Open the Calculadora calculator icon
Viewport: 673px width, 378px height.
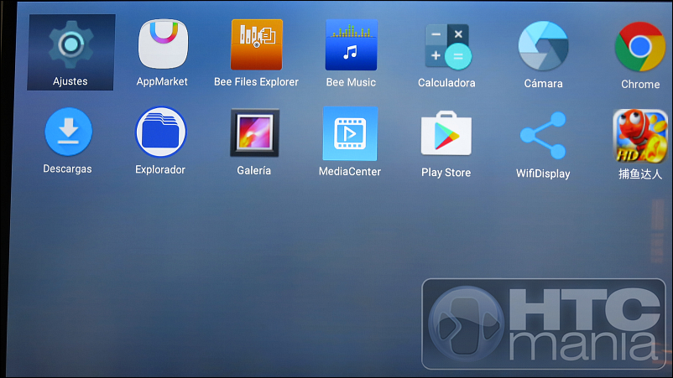(x=447, y=46)
